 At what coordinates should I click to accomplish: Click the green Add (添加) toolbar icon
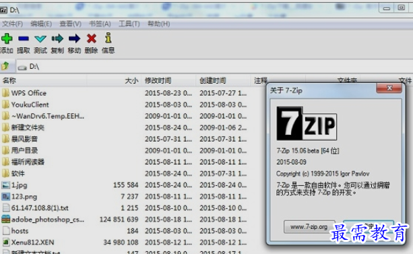pyautogui.click(x=7, y=38)
